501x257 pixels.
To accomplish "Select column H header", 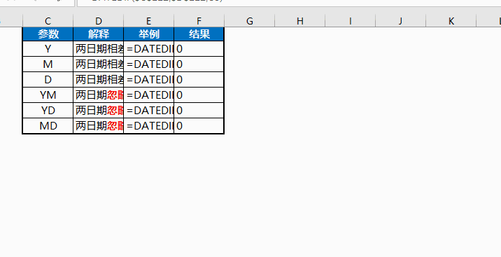I will pyautogui.click(x=299, y=21).
